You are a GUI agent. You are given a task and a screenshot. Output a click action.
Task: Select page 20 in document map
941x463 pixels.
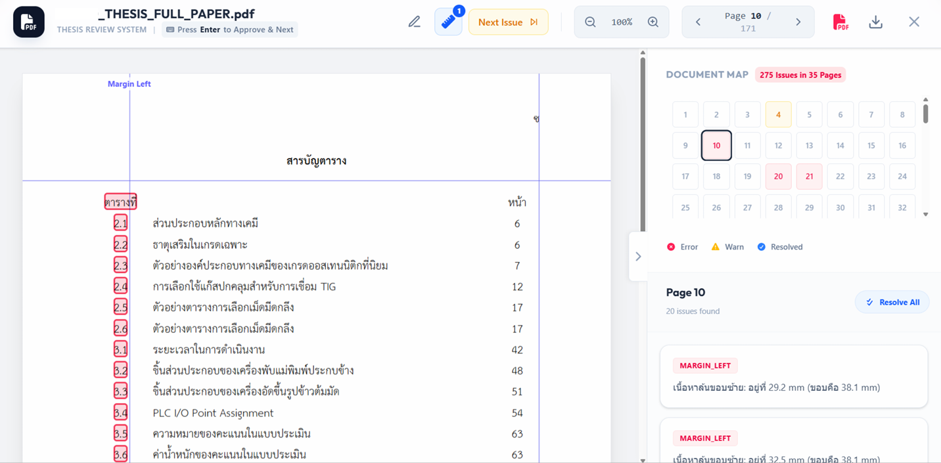point(778,177)
